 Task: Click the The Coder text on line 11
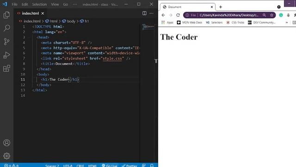(59, 79)
